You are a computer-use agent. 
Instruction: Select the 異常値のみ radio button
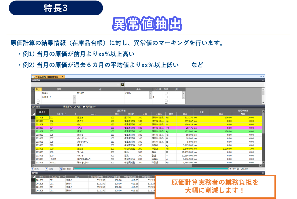point(84,107)
